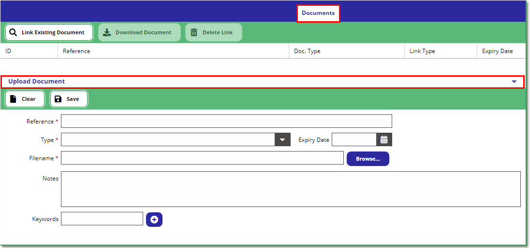This screenshot has width=530, height=249.
Task: Click the Link Existing Document button
Action: (x=49, y=32)
